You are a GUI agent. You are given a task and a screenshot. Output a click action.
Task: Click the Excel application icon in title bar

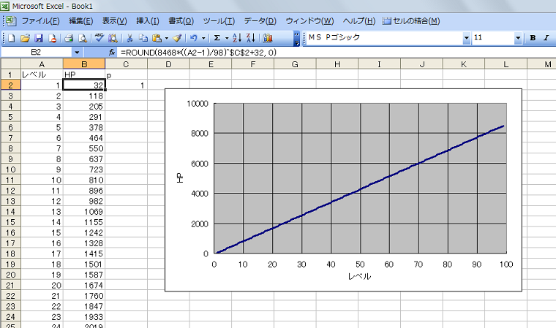[5, 6]
